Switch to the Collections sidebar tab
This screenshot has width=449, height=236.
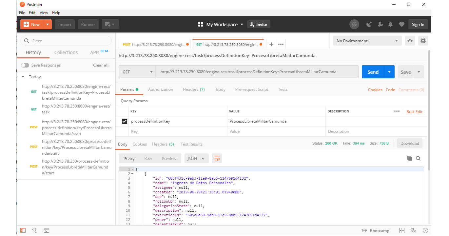coord(66,52)
